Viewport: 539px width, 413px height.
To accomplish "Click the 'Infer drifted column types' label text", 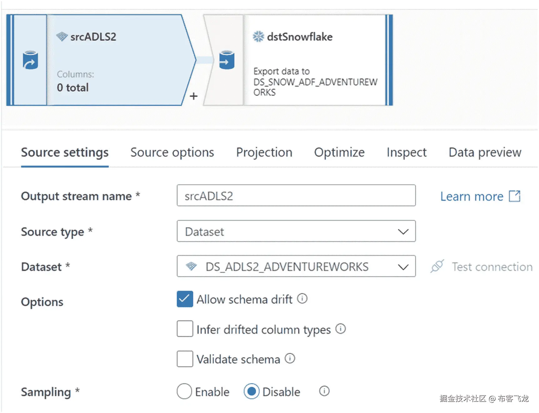I will 264,329.
